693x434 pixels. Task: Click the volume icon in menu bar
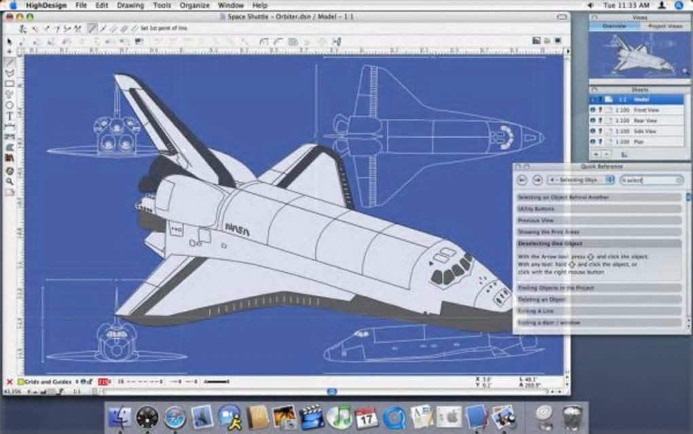[591, 5]
